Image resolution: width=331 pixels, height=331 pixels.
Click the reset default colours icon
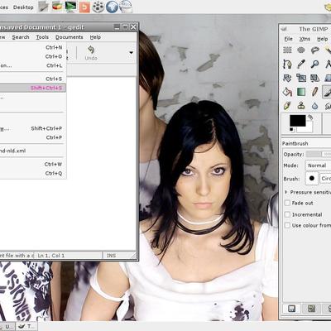(291, 129)
